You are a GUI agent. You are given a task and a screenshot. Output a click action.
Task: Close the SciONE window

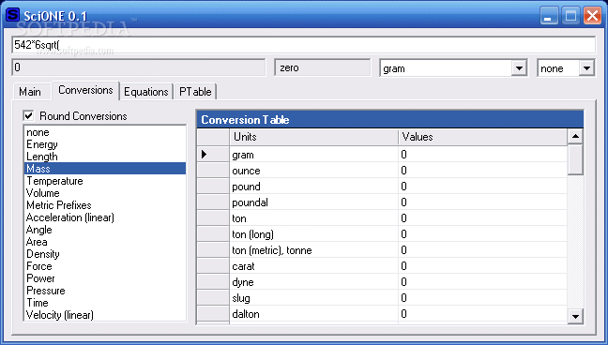(592, 16)
